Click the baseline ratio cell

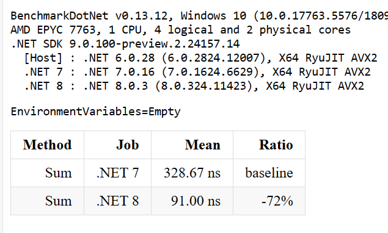(x=269, y=173)
